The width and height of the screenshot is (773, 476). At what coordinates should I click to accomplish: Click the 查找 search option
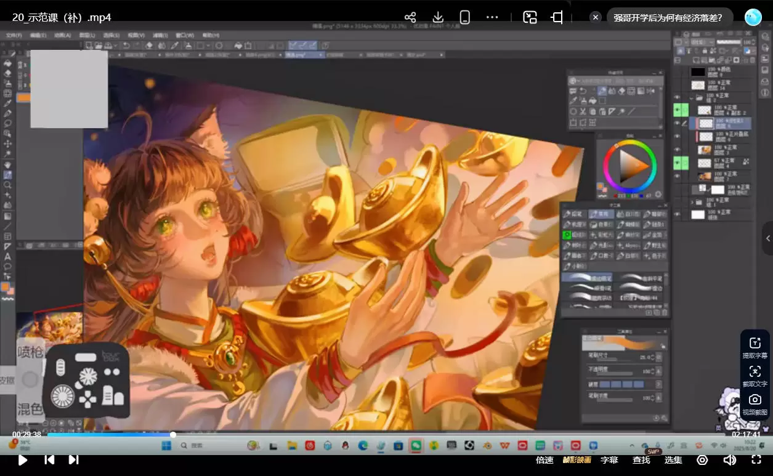(x=641, y=460)
